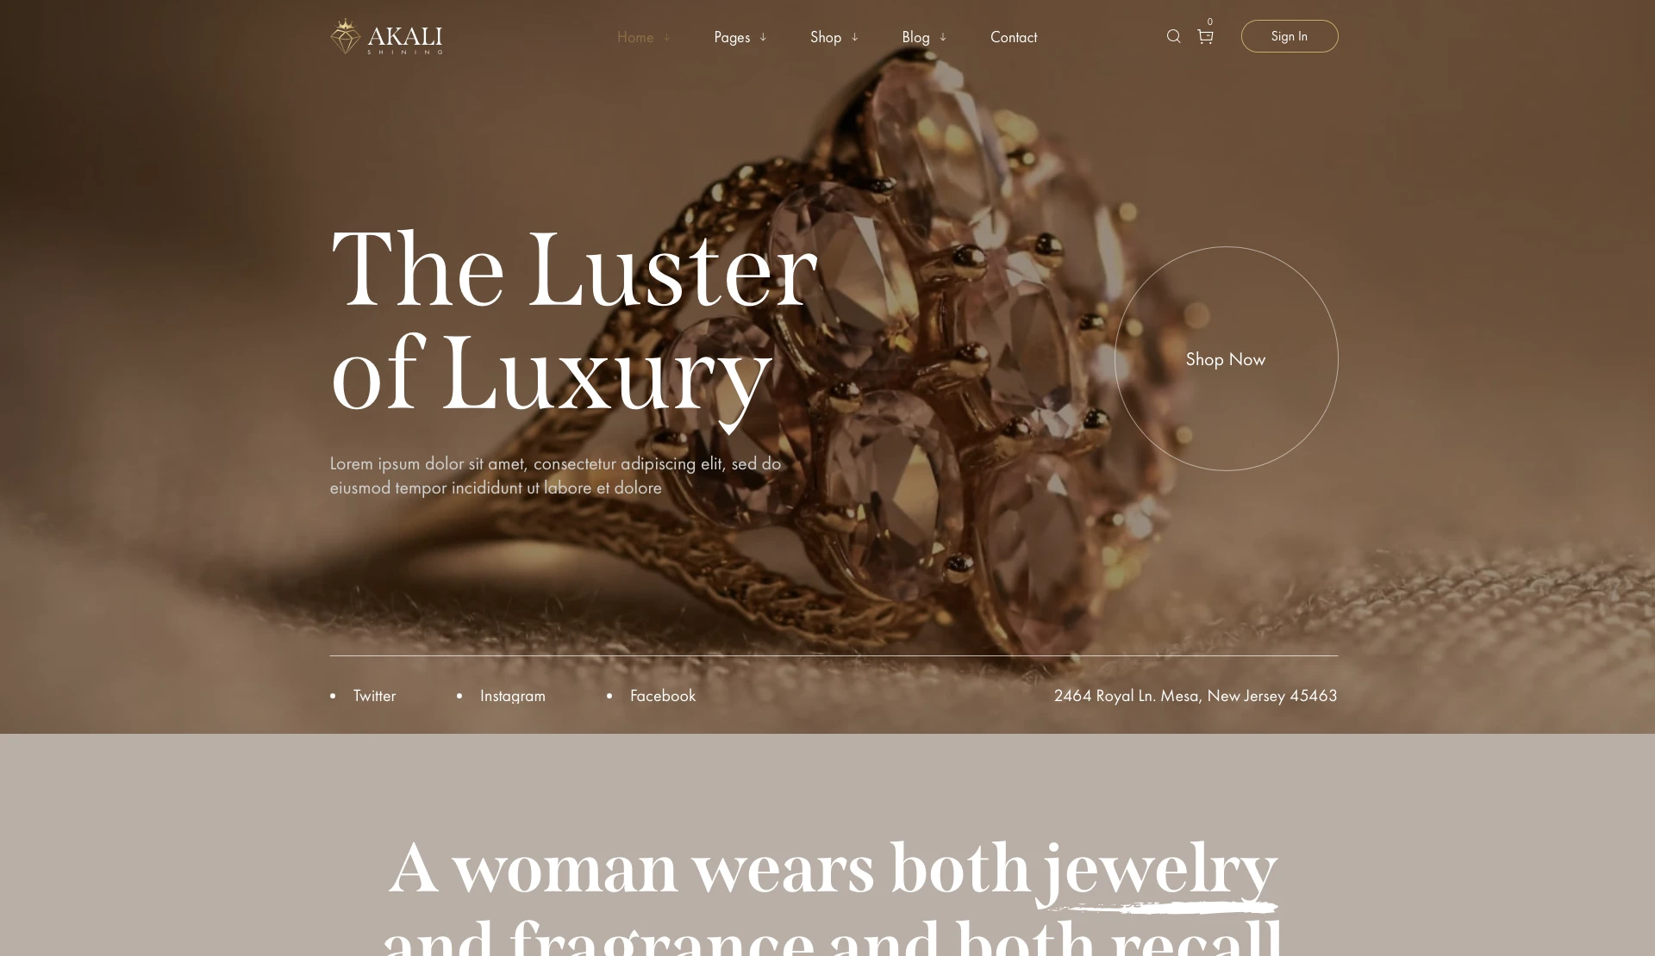
Task: Click the Sign In button
Action: pyautogui.click(x=1290, y=36)
